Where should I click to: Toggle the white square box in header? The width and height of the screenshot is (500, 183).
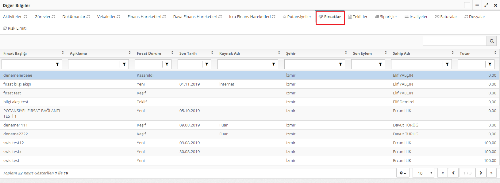point(467,5)
